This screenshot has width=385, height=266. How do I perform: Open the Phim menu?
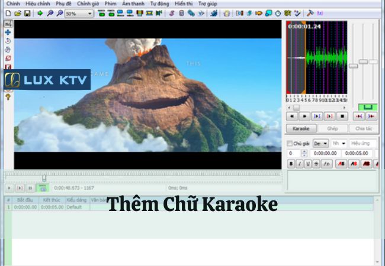(110, 4)
